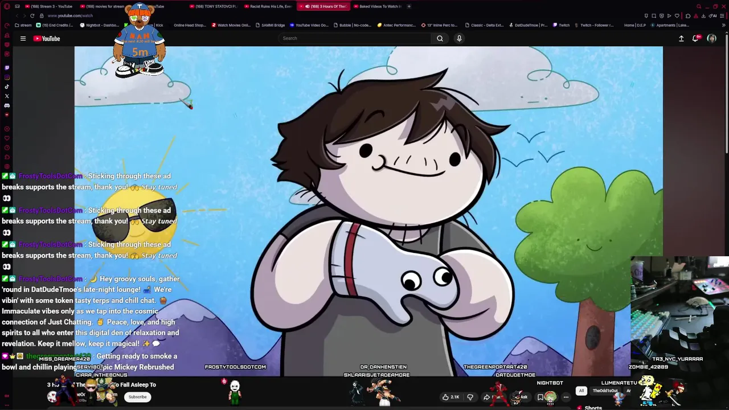Viewport: 729px width, 410px height.
Task: Click the Shorts section heading
Action: pyautogui.click(x=593, y=407)
